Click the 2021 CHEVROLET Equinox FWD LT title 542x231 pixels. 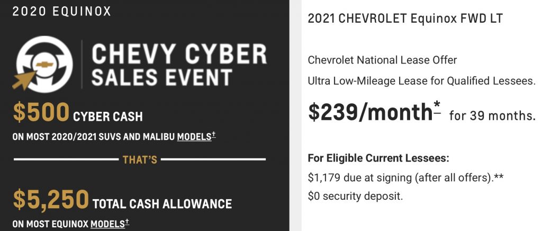click(x=405, y=19)
